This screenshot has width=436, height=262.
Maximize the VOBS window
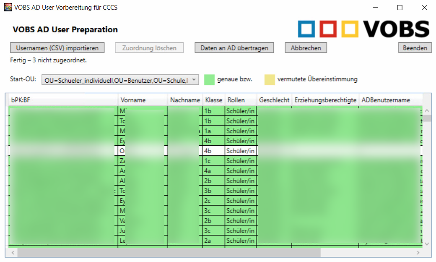tap(400, 8)
